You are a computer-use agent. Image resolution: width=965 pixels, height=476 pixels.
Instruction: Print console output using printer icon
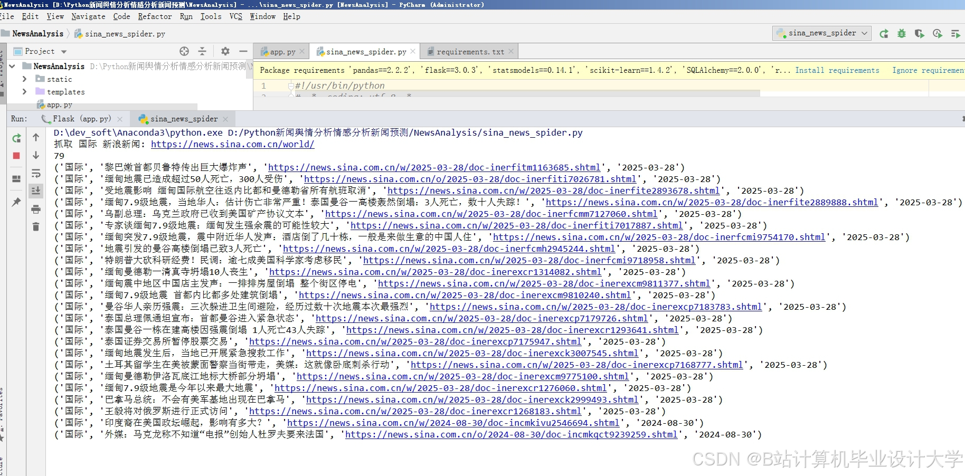36,210
